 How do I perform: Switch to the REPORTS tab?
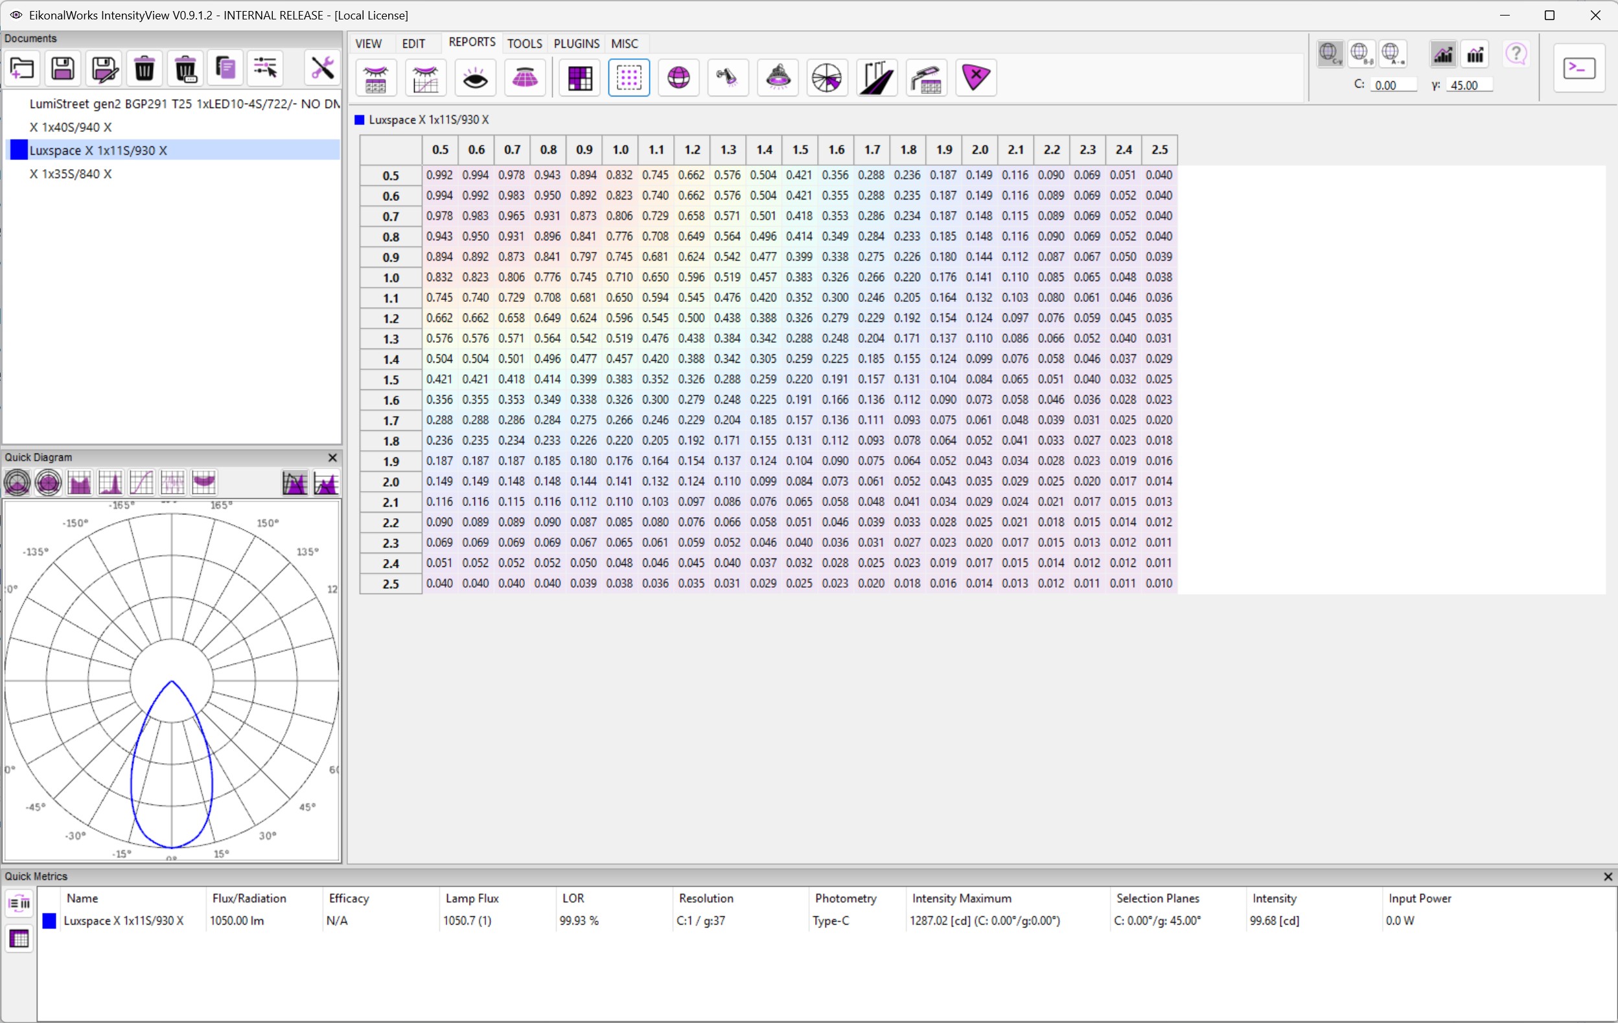[x=472, y=42]
